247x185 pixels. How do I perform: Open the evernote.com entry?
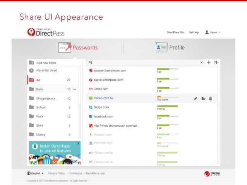pos(103,143)
